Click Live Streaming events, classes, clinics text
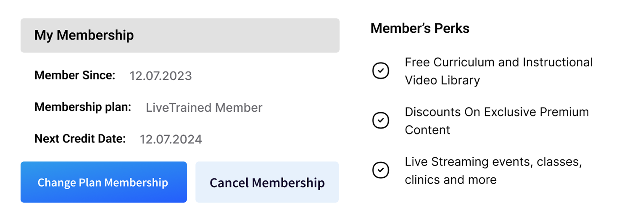This screenshot has width=632, height=221. [x=494, y=171]
